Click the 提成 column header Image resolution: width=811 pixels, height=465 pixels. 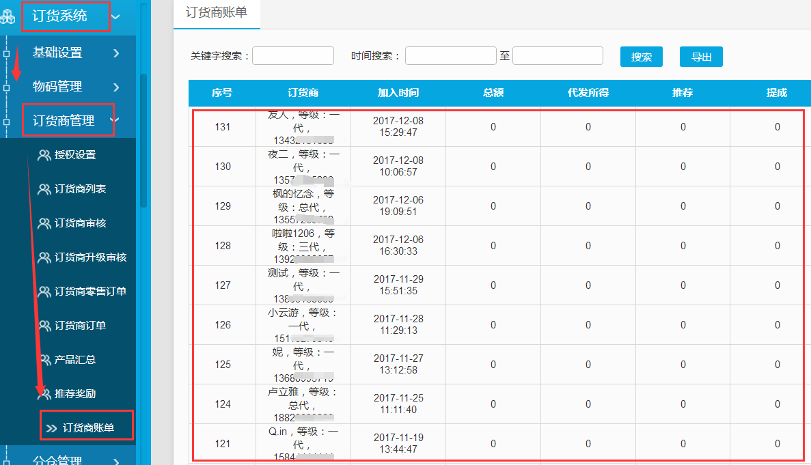point(777,93)
